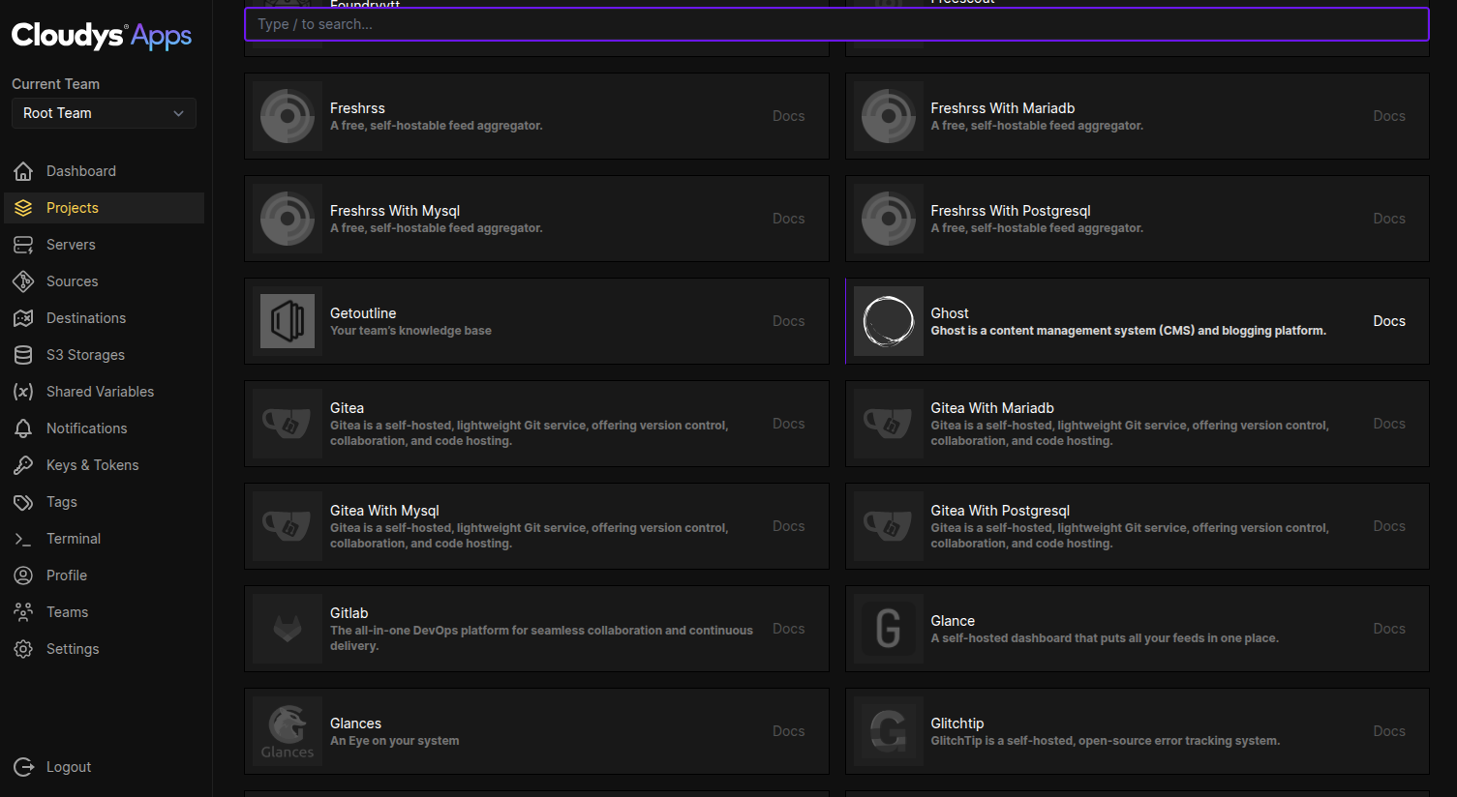Click the Freshrss With Mariadb logo
Image resolution: width=1457 pixels, height=797 pixels.
pyautogui.click(x=889, y=116)
